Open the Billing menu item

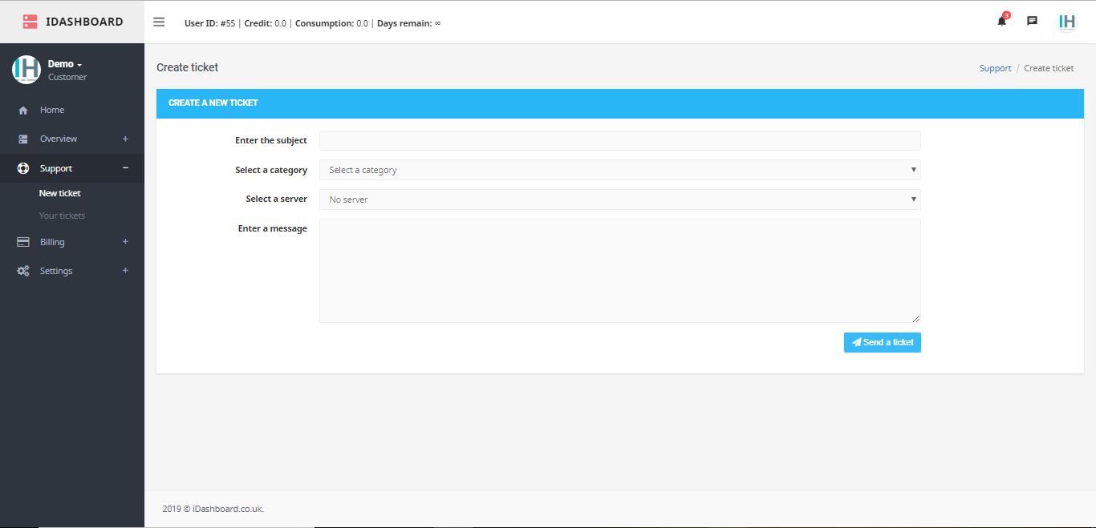(52, 242)
